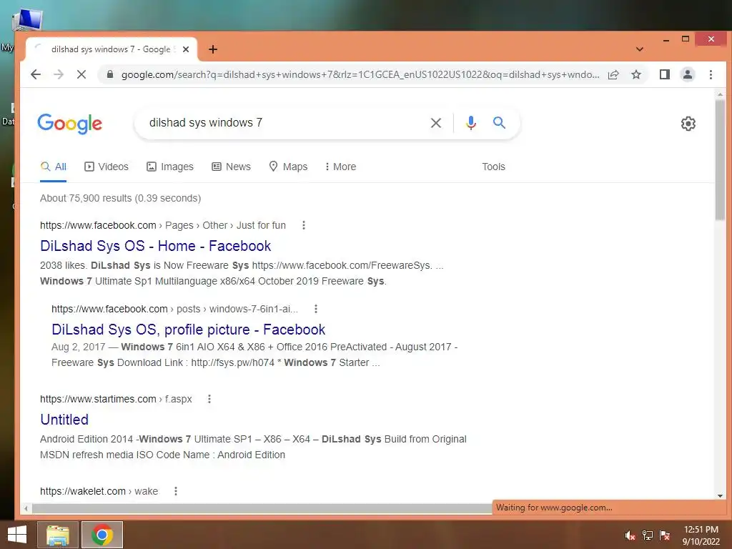The image size is (732, 549).
Task: Click the muted volume tray icon
Action: coord(630,535)
